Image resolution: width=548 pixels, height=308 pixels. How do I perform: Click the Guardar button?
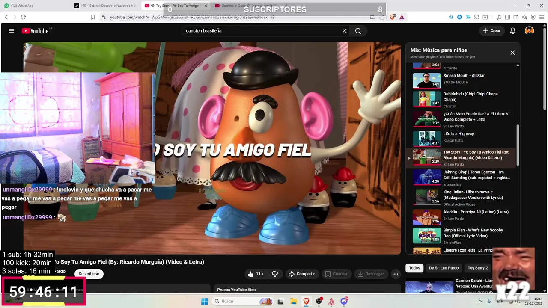click(x=336, y=274)
